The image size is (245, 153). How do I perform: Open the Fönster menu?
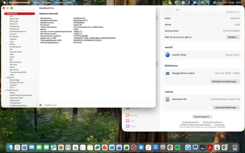(x=59, y=3)
